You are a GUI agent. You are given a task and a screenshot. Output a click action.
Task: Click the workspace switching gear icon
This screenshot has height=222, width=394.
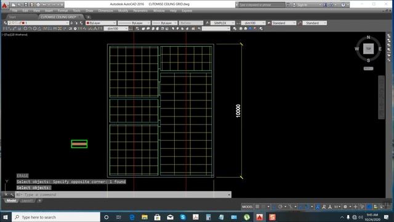345,207
